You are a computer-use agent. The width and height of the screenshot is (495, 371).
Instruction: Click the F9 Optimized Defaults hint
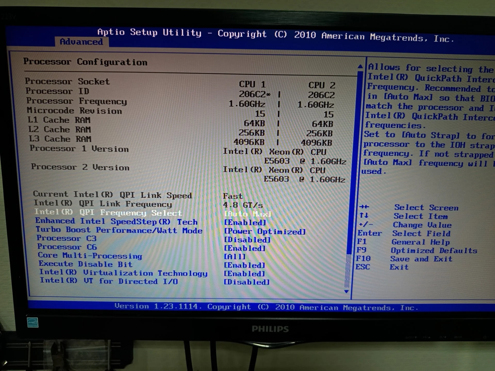417,250
